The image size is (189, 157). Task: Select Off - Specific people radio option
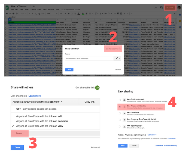pyautogui.click(x=120, y=127)
